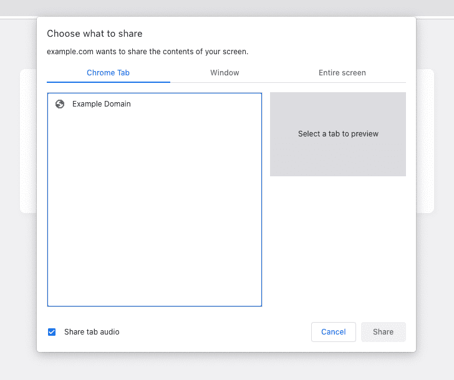Click the grey browser bar above the dialog
This screenshot has height=380, width=454.
point(227,7)
